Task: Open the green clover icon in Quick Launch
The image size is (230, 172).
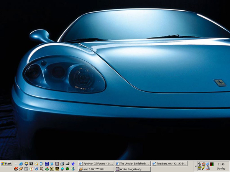Action: pos(67,169)
